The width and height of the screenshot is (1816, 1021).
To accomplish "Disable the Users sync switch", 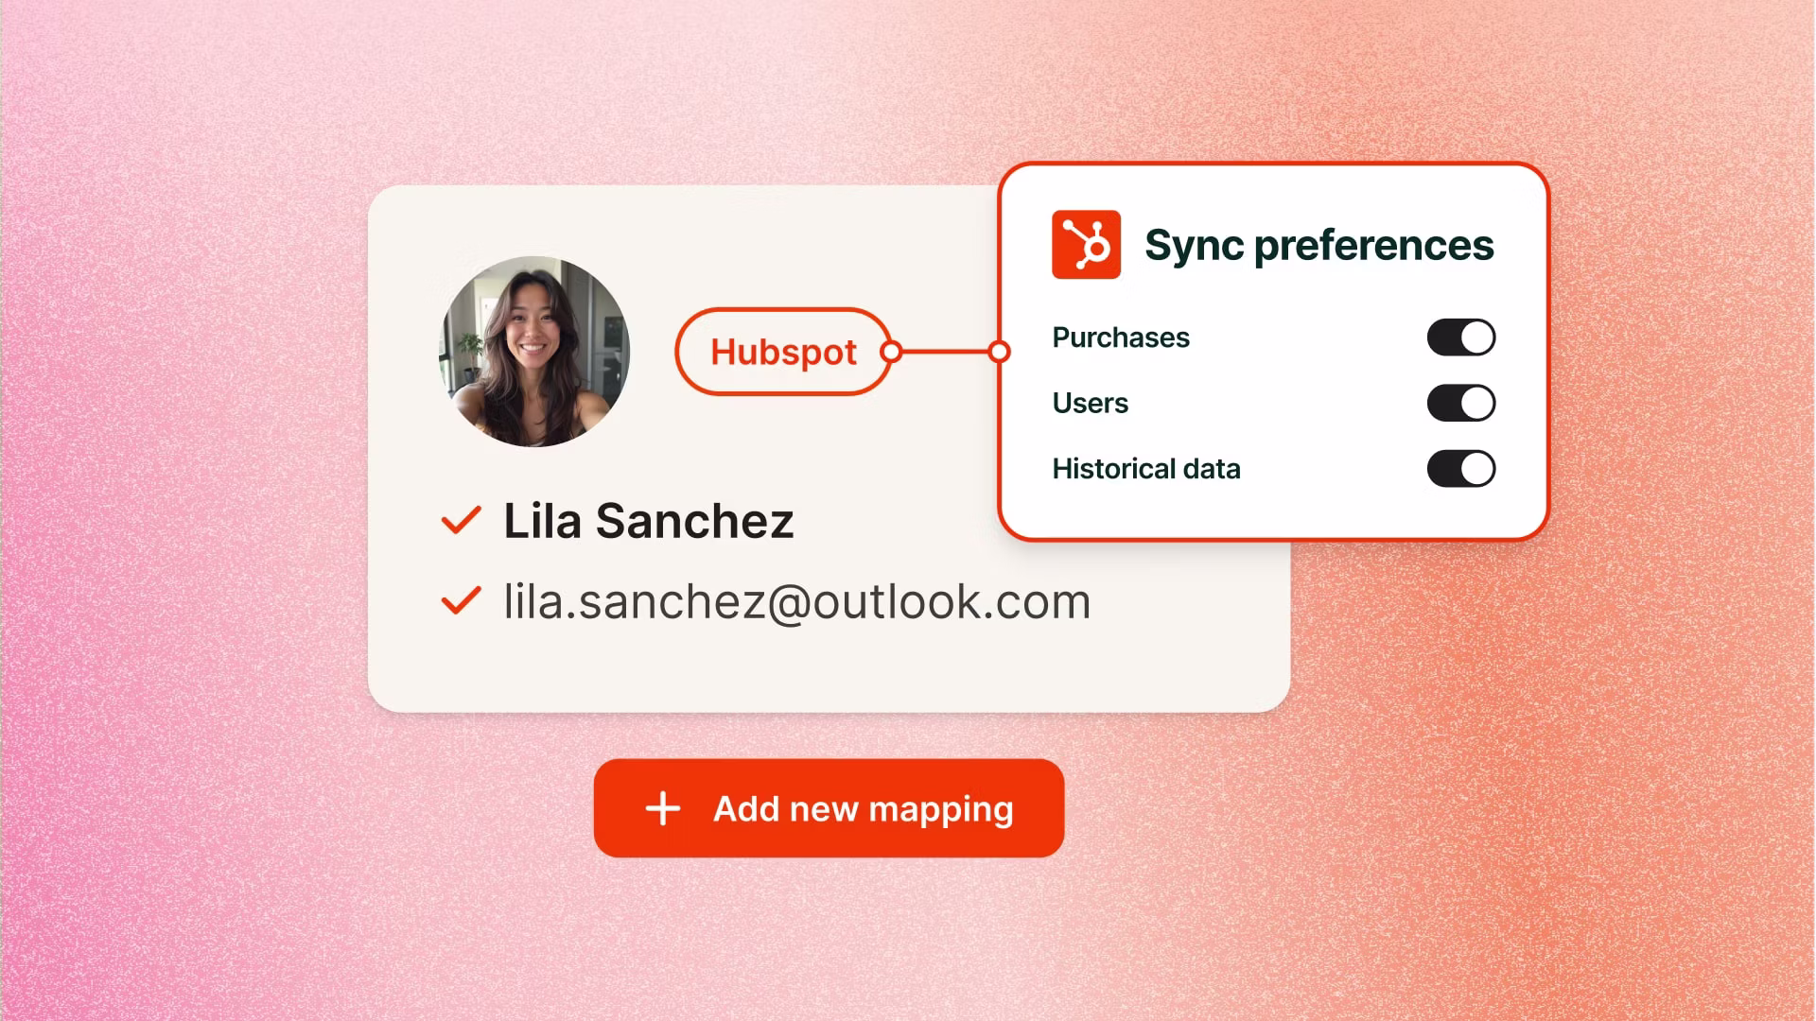I will click(1461, 403).
